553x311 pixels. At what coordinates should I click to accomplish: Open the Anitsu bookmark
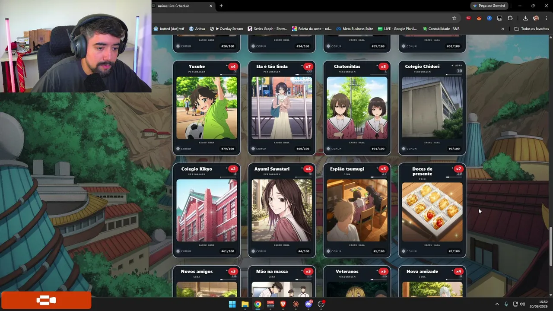(197, 29)
